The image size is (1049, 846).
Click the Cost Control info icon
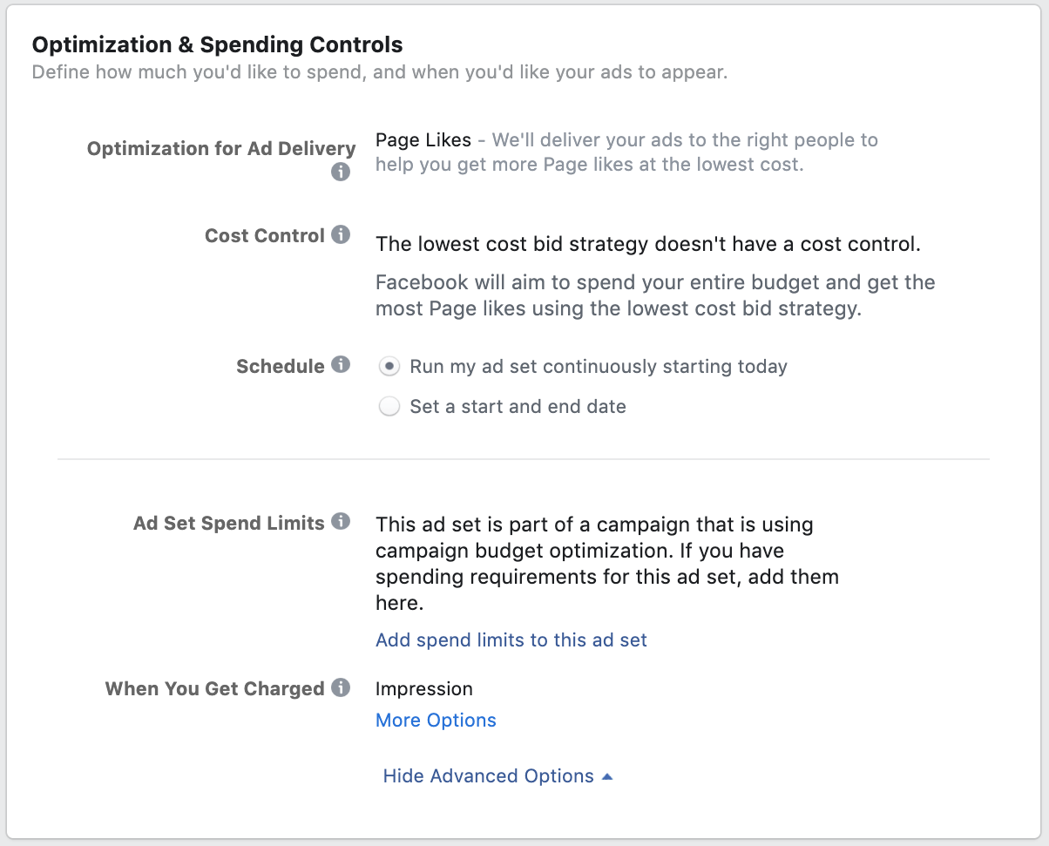[340, 233]
